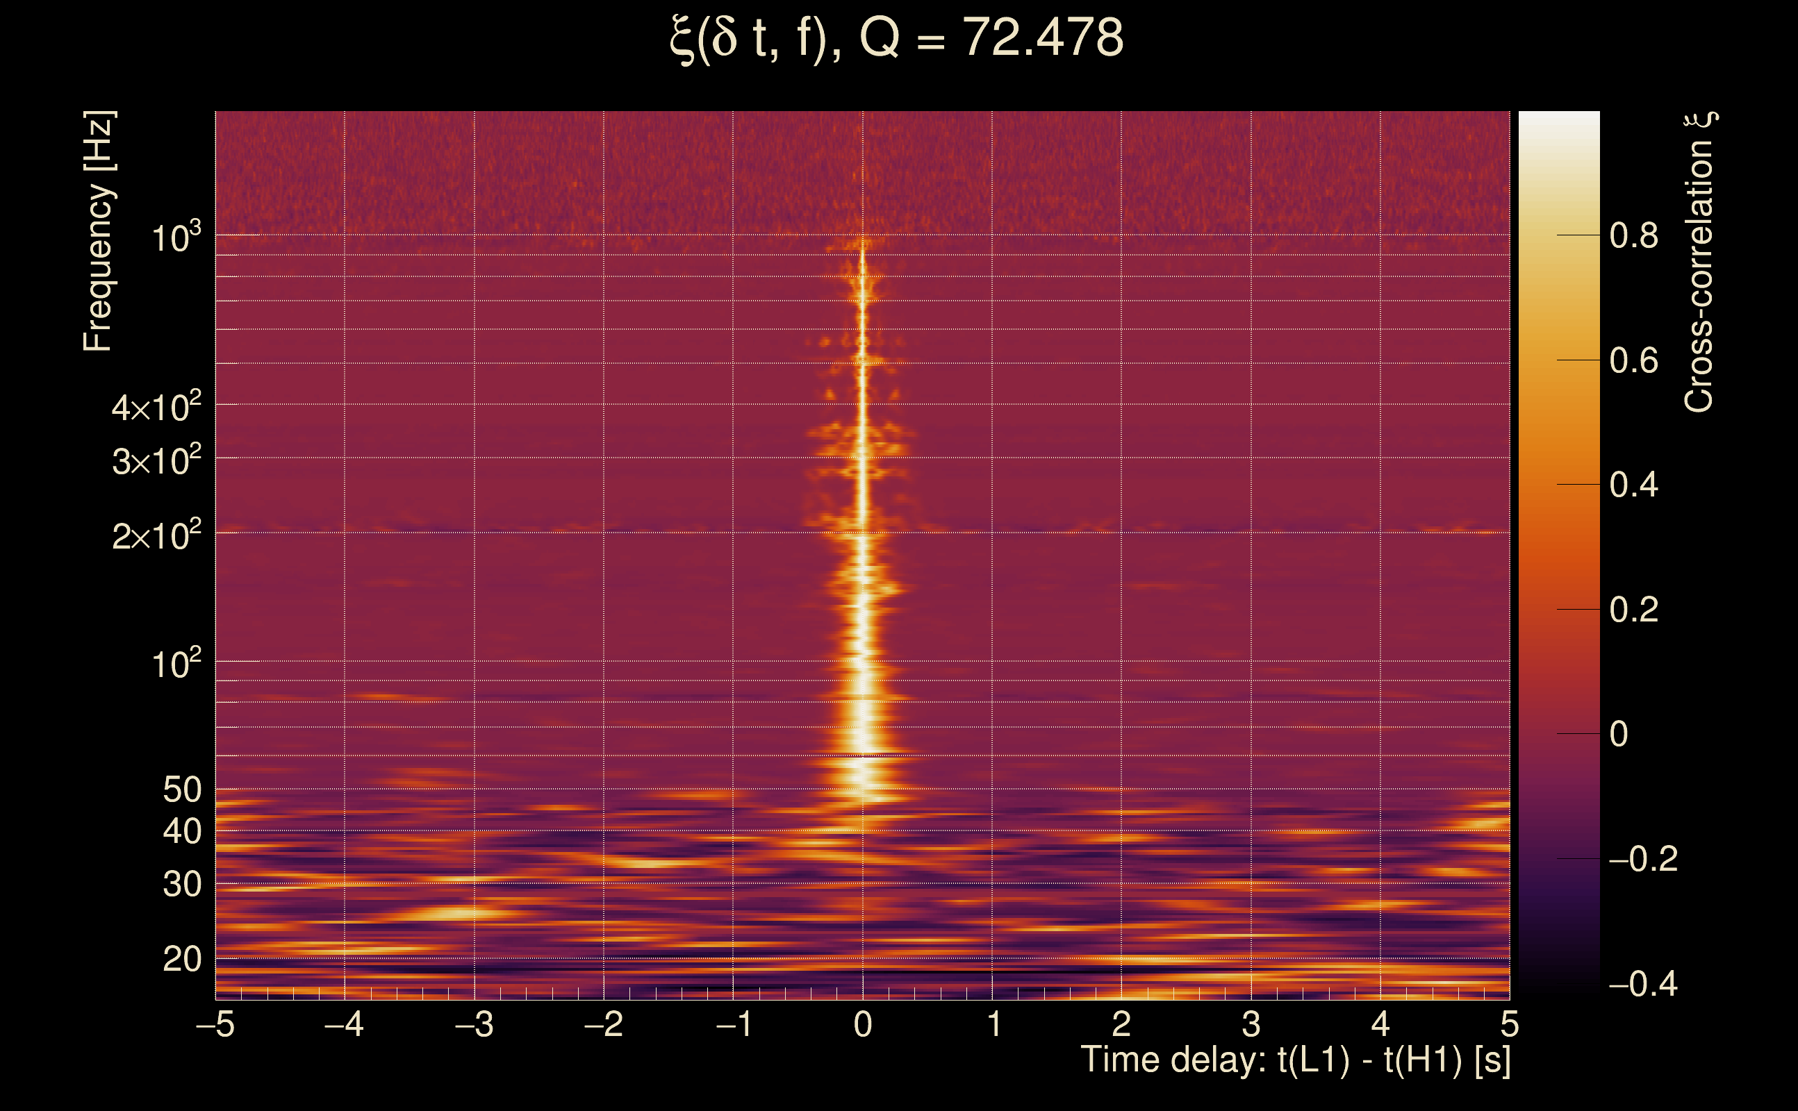Click the 0.6 tick label on the colorbar
Viewport: 1798px width, 1111px height.
[1633, 361]
